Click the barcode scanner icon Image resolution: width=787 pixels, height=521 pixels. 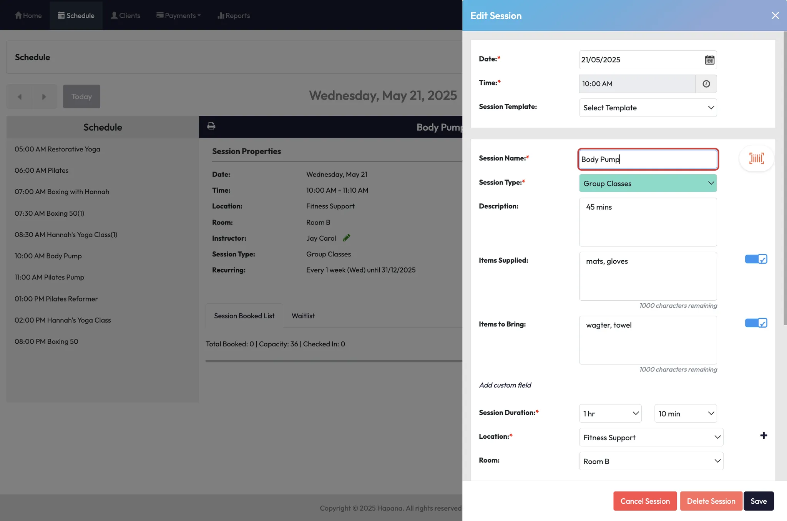tap(756, 158)
